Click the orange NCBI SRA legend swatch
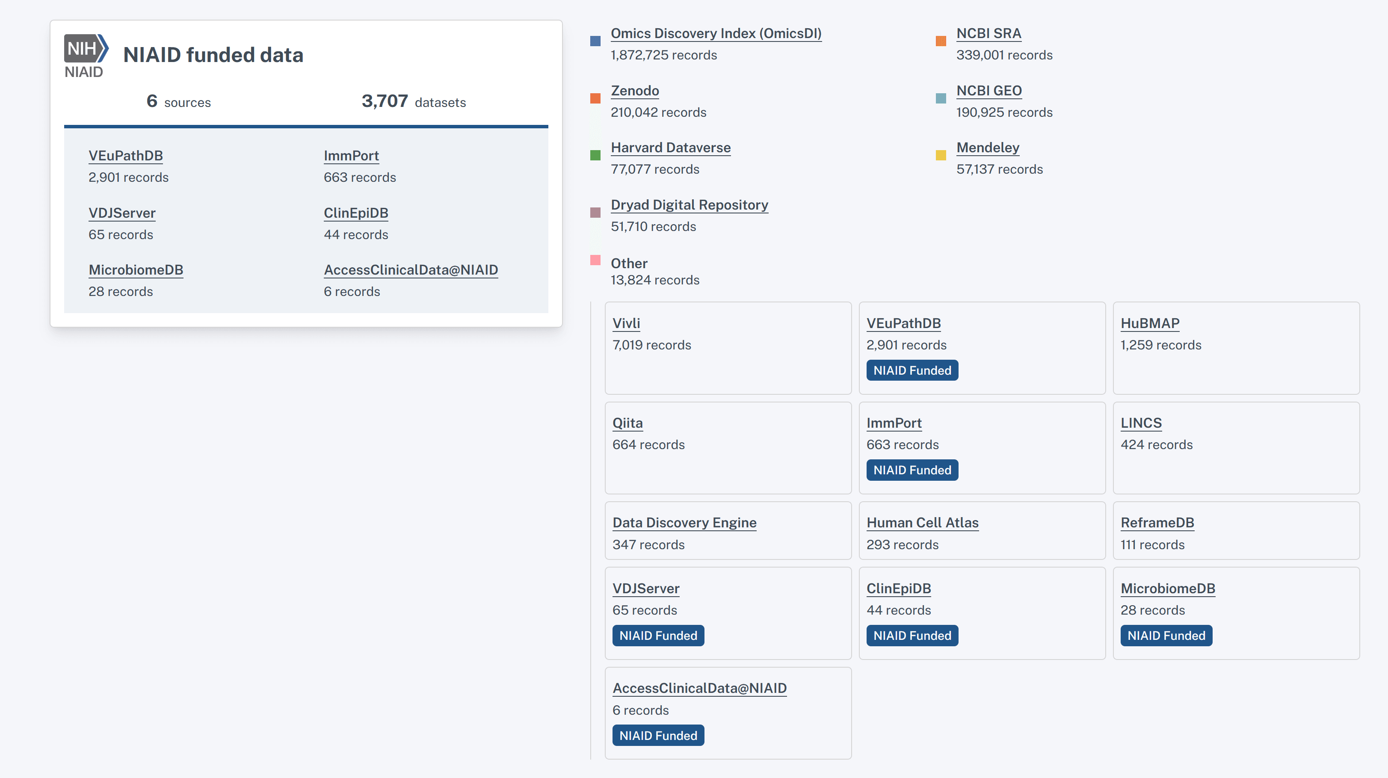 (x=941, y=41)
